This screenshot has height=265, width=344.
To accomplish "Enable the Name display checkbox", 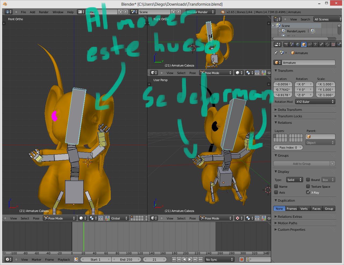I will pos(276,186).
